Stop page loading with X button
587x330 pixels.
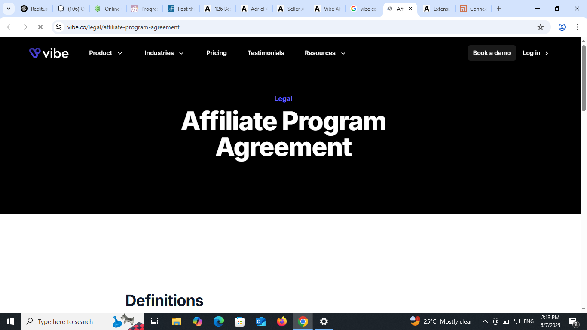(40, 27)
